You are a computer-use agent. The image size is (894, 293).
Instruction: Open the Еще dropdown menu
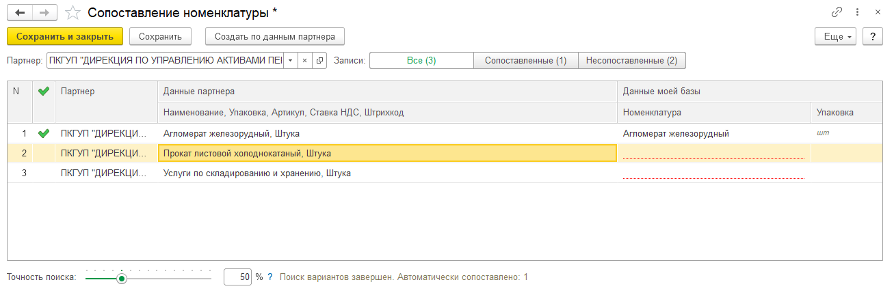pos(836,36)
